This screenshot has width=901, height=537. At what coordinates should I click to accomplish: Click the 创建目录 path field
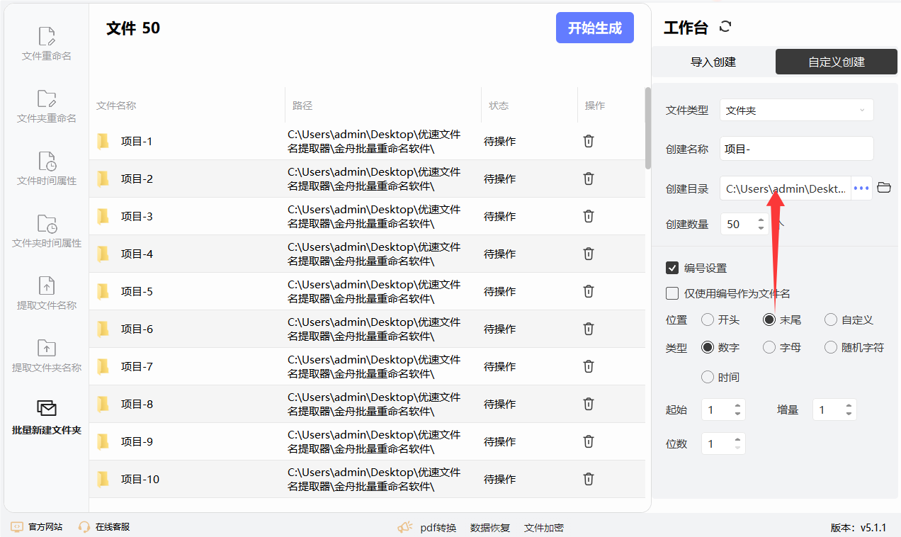point(786,188)
